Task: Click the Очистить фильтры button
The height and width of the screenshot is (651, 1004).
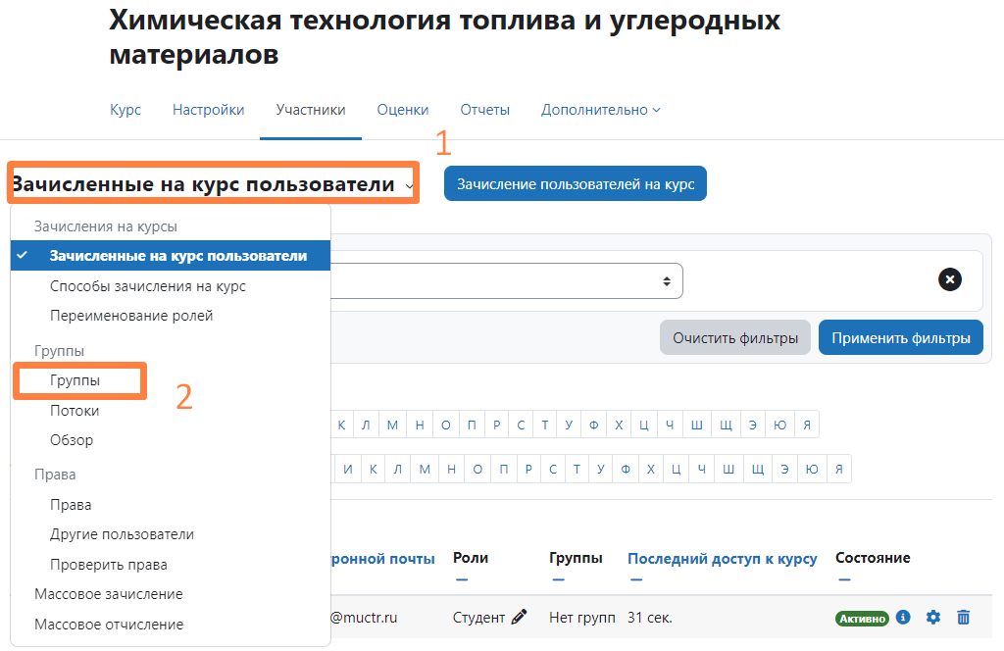Action: [x=735, y=338]
